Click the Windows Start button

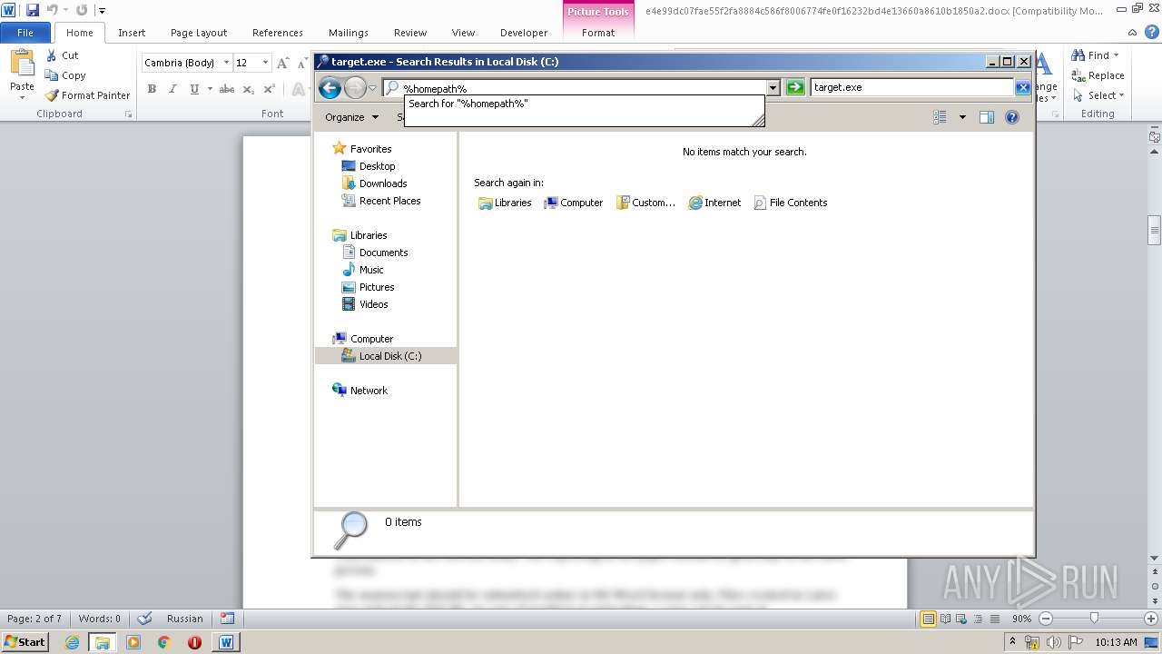point(25,641)
